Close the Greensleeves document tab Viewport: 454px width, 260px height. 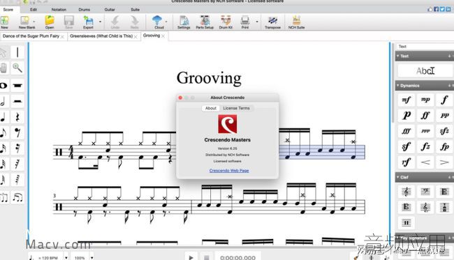click(x=136, y=37)
